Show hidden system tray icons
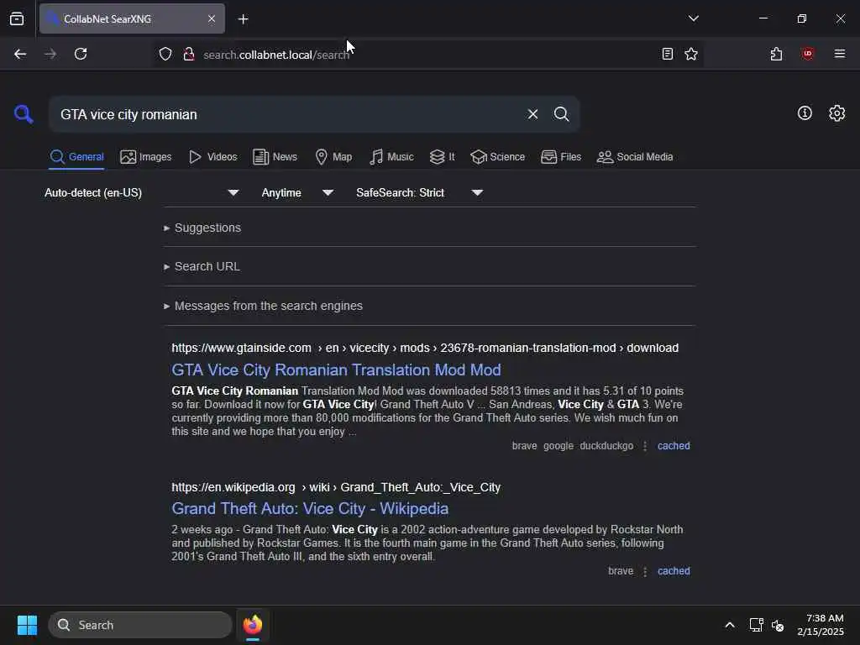The height and width of the screenshot is (645, 860). [730, 625]
